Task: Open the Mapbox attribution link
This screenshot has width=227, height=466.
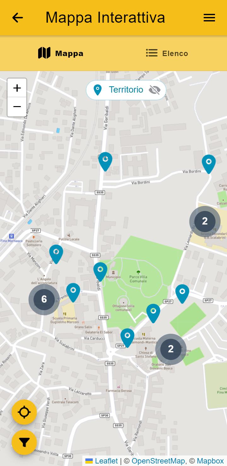Action: pyautogui.click(x=210, y=461)
